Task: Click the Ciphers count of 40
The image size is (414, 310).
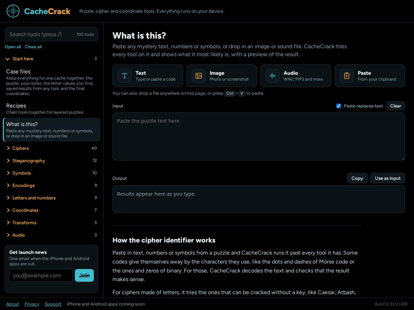Action: coord(94,148)
